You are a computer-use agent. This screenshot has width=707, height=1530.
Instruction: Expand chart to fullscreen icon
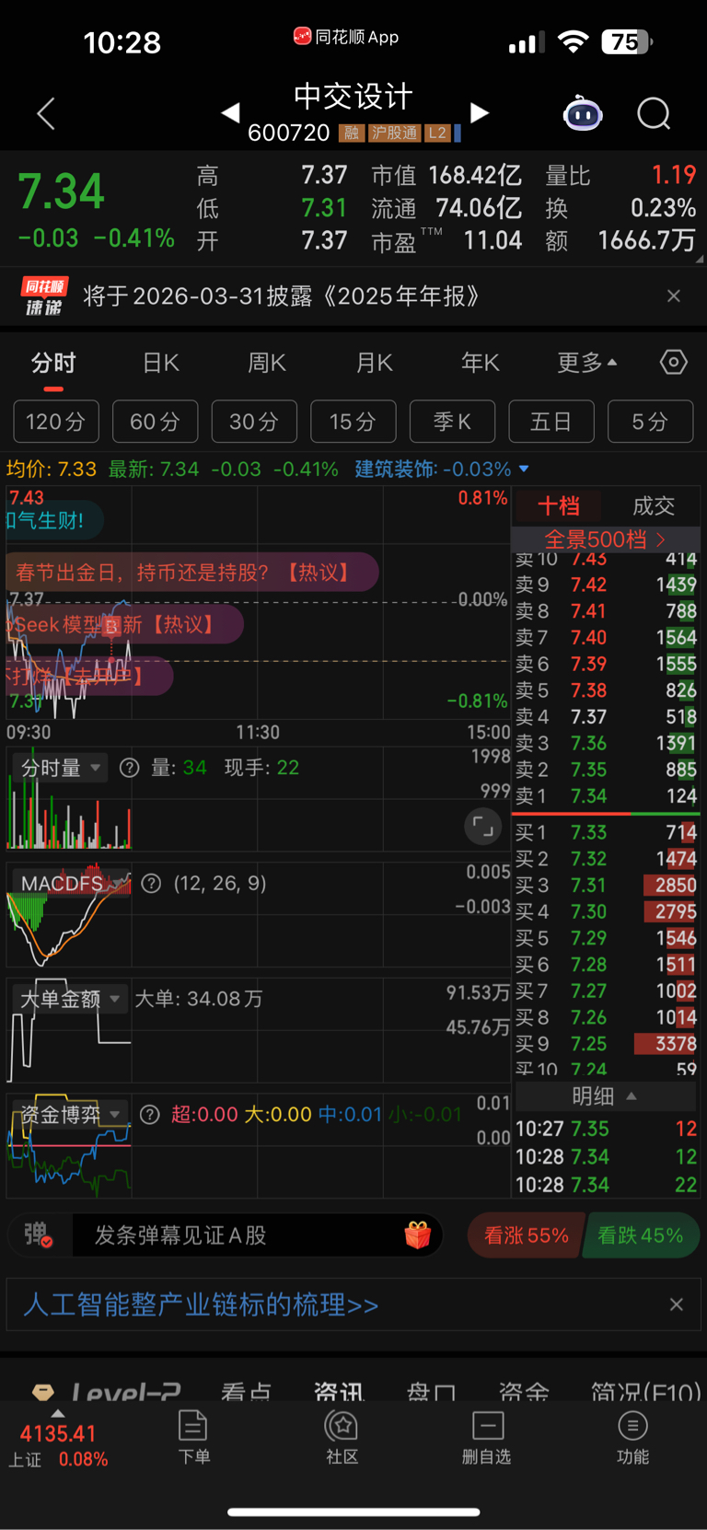[x=482, y=826]
